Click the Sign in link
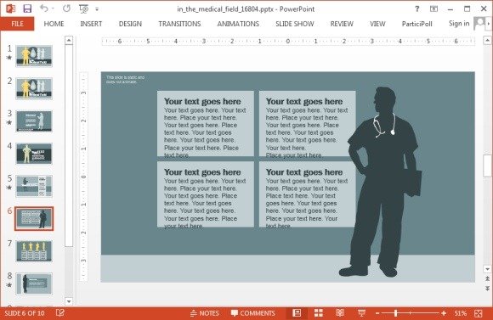Image resolution: width=493 pixels, height=320 pixels. (x=459, y=24)
